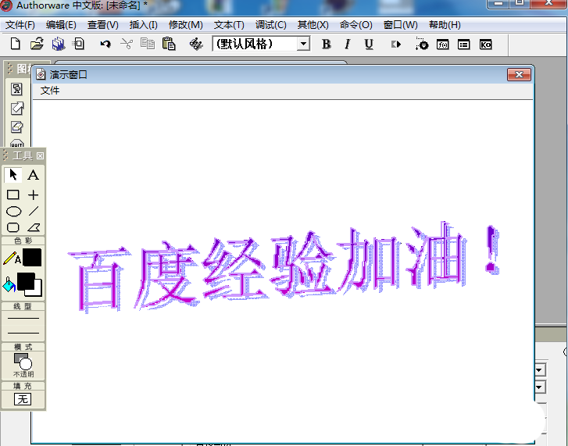Select the Ellipse tool
This screenshot has height=446, width=568.
tap(13, 211)
